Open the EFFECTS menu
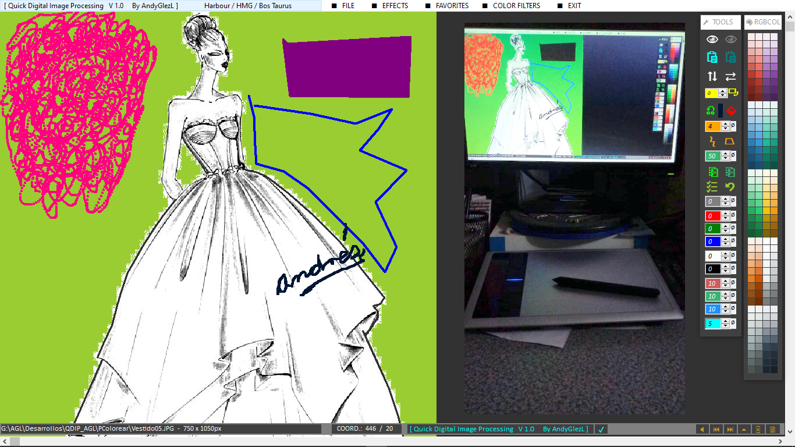Screen dimensions: 795x447 click(x=395, y=6)
